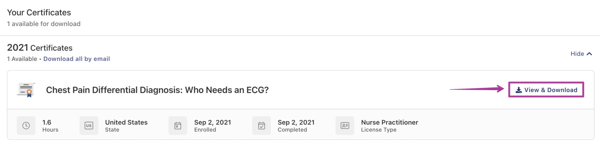Click the US state badge icon
The width and height of the screenshot is (600, 146).
click(89, 125)
